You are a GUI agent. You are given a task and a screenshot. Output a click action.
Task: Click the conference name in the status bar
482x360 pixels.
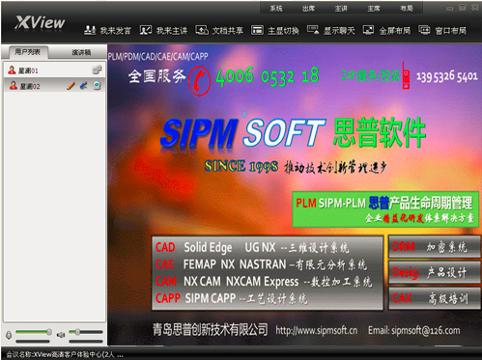tap(65, 354)
